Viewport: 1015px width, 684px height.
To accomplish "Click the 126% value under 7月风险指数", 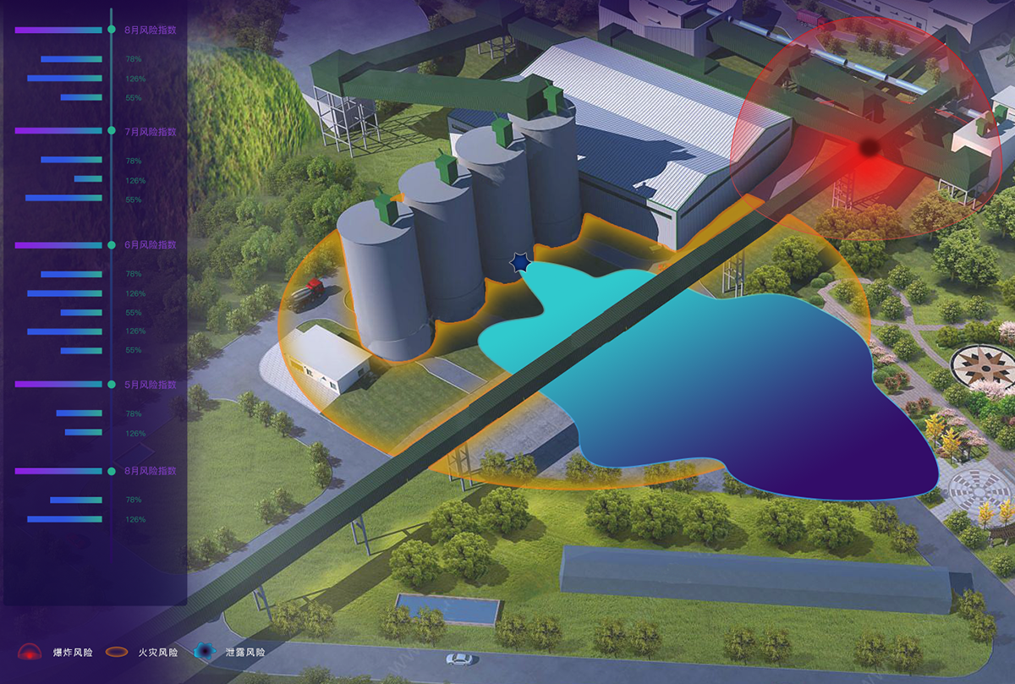I will [135, 180].
